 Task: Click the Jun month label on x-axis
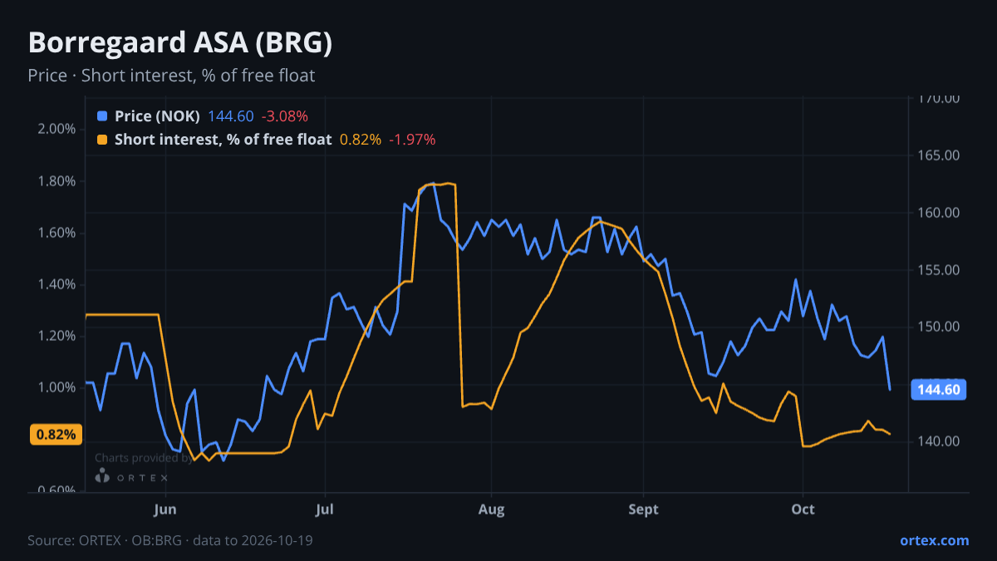pyautogui.click(x=165, y=509)
